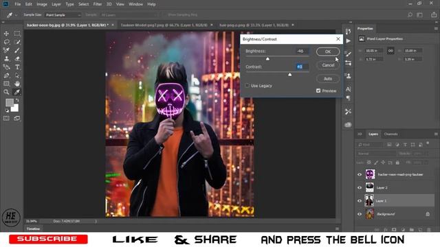
Task: Uncheck the Preview checkbox
Action: point(318,91)
